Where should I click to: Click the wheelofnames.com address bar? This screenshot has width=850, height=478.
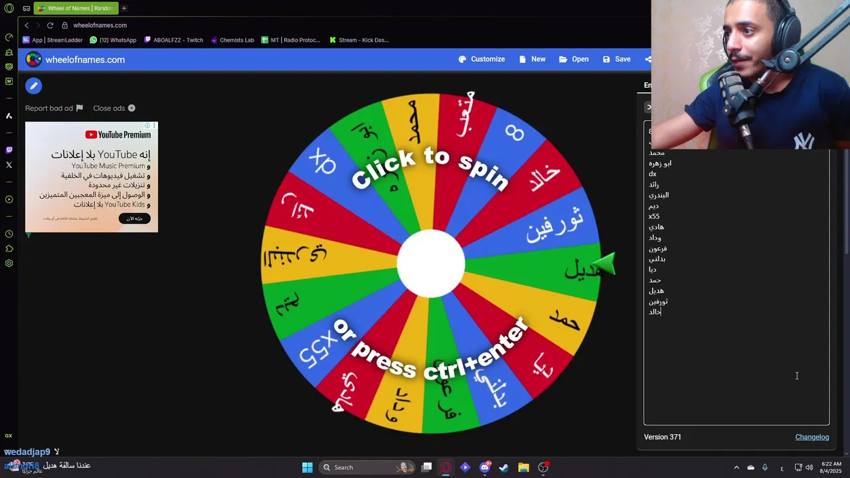100,25
